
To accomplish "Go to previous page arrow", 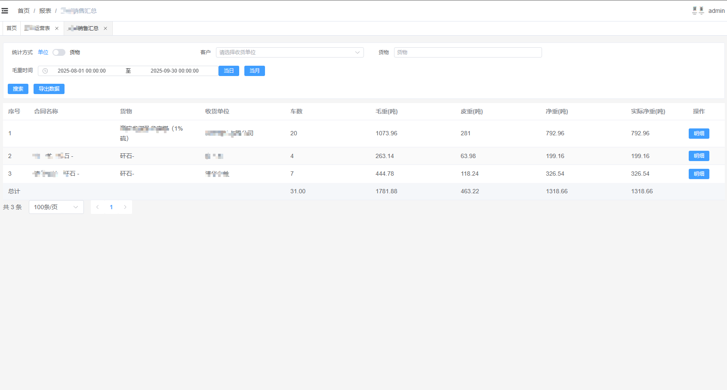I will coord(98,207).
